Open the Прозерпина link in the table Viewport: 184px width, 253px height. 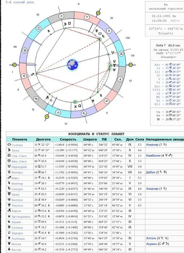[21, 217]
